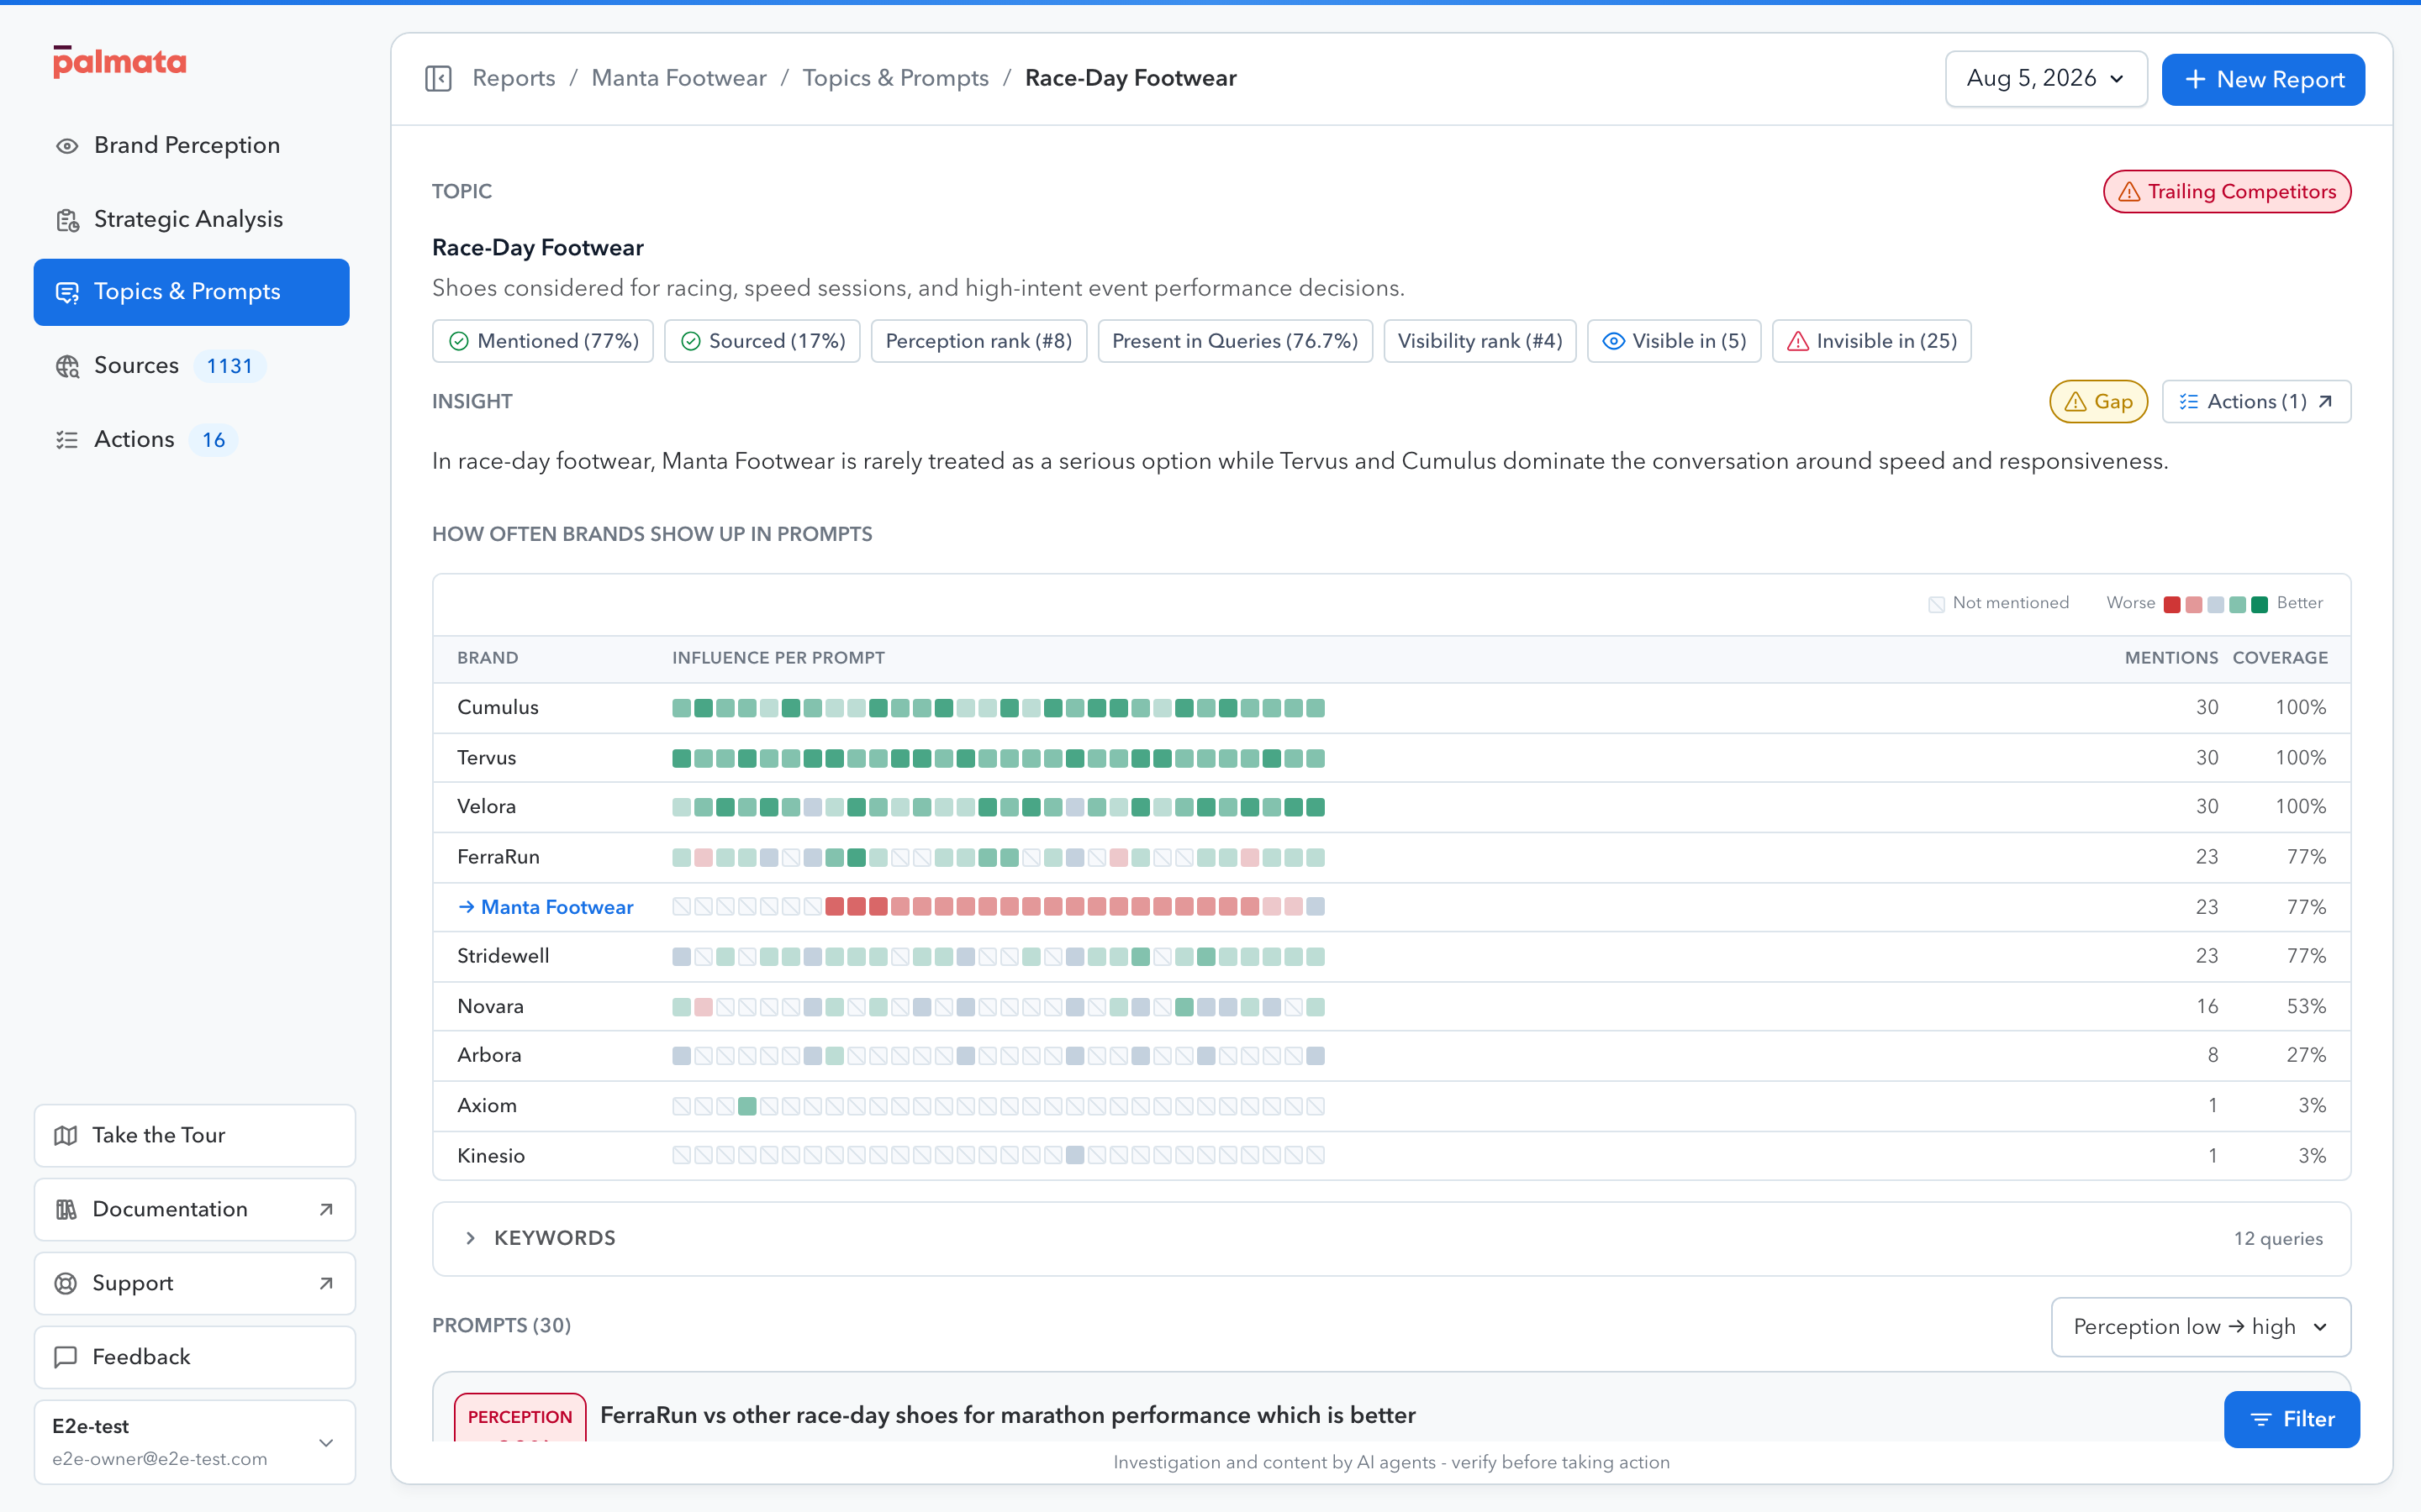Click the warning icon in Invisible in chip
The image size is (2421, 1512).
[x=1798, y=342]
